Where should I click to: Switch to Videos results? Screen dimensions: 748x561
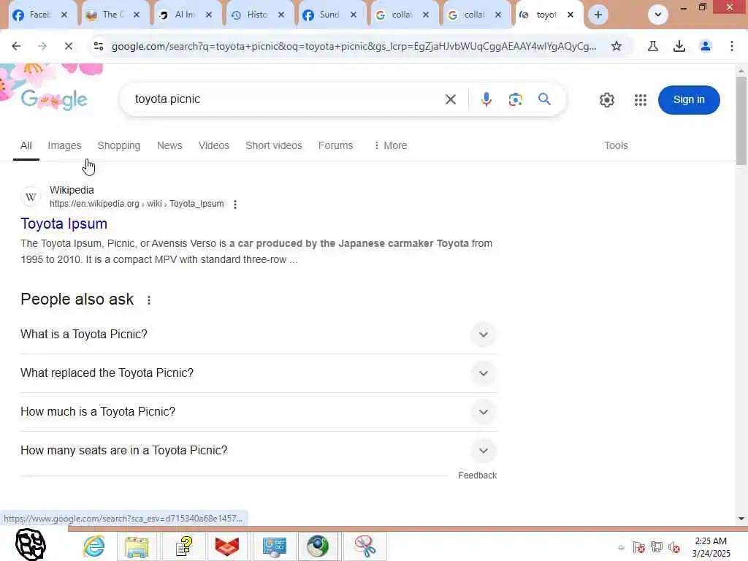point(214,145)
